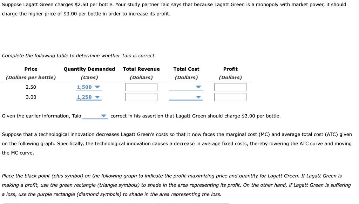
Task: Open the quantity dropdown showing 1,500
Action: click(89, 87)
